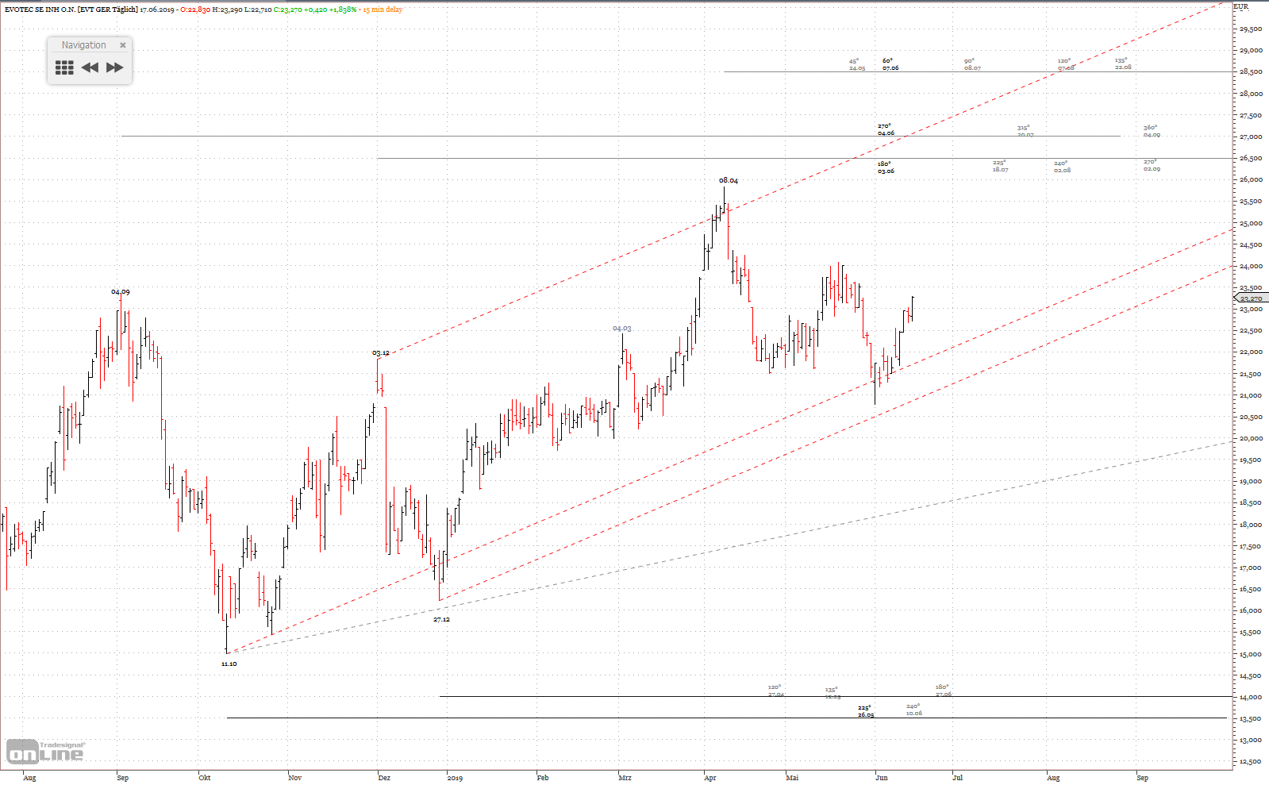Click the 26,000 price axis label

(x=1251, y=179)
